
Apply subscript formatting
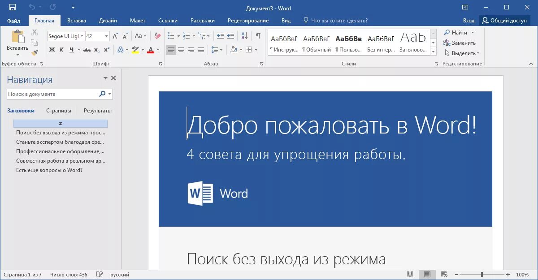[x=96, y=50]
